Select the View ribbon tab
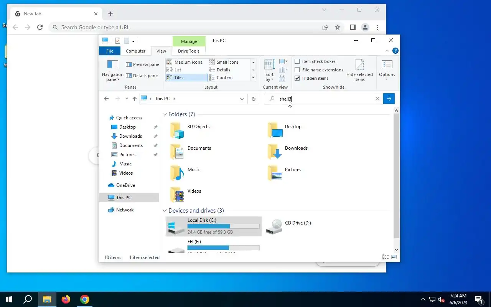This screenshot has width=491, height=307. (x=161, y=51)
